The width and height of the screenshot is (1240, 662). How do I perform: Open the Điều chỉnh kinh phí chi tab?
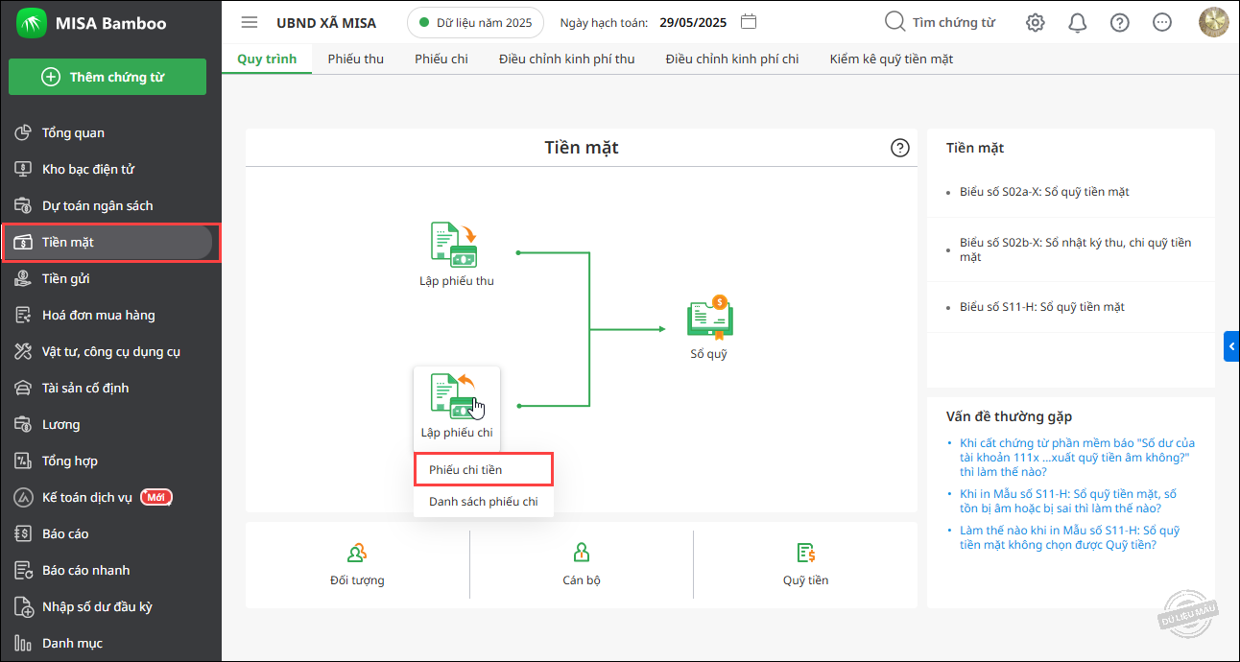coord(732,59)
